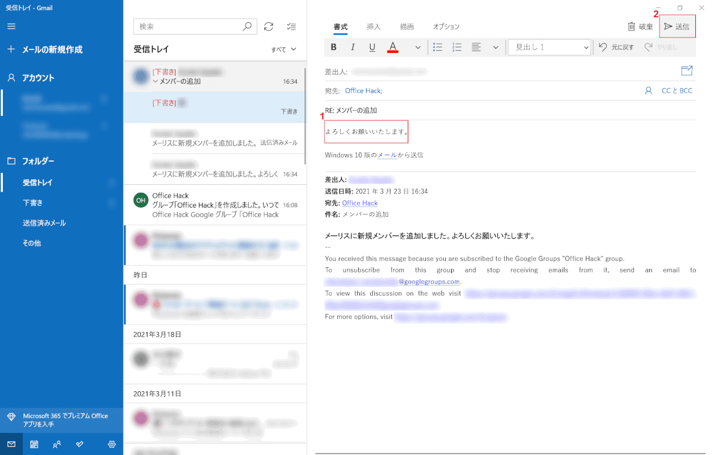Image resolution: width=713 pixels, height=455 pixels.
Task: Click the OH sender avatar
Action: [x=140, y=200]
